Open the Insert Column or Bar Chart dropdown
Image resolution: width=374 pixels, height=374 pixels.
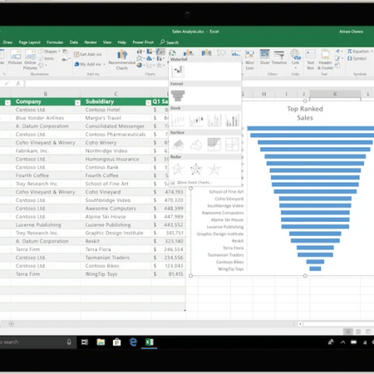point(140,52)
